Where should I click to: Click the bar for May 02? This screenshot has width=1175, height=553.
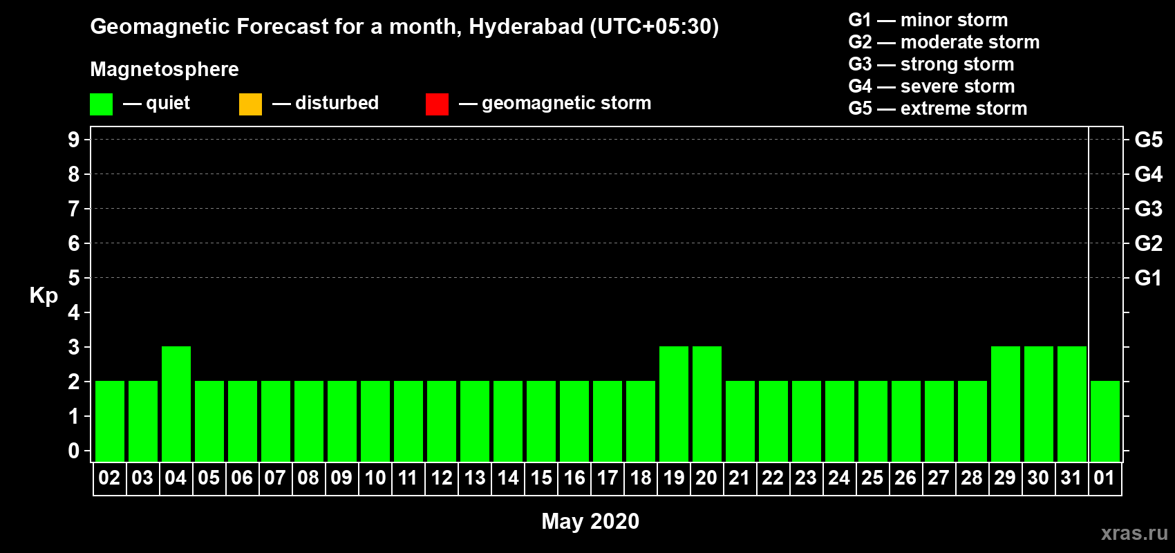110,421
